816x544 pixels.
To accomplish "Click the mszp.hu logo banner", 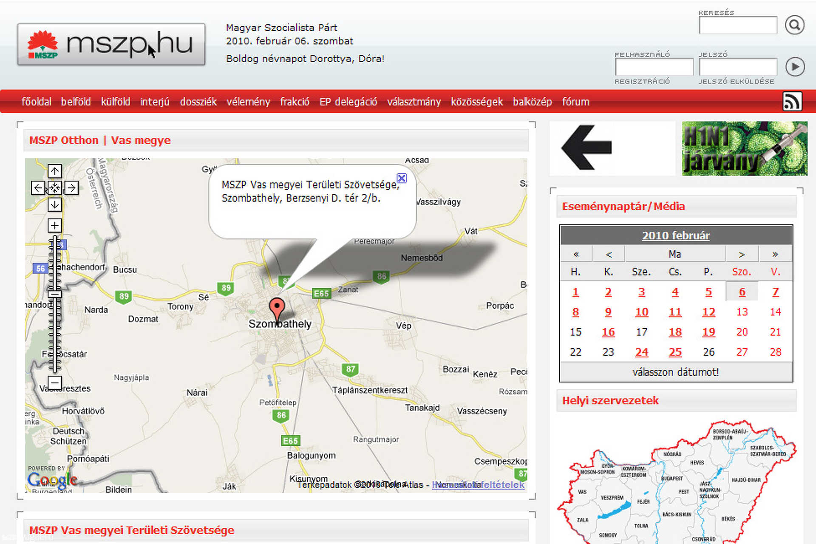I will tap(111, 44).
